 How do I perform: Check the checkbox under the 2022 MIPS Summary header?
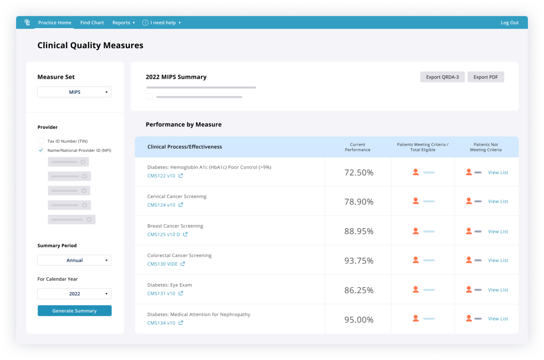pyautogui.click(x=149, y=96)
